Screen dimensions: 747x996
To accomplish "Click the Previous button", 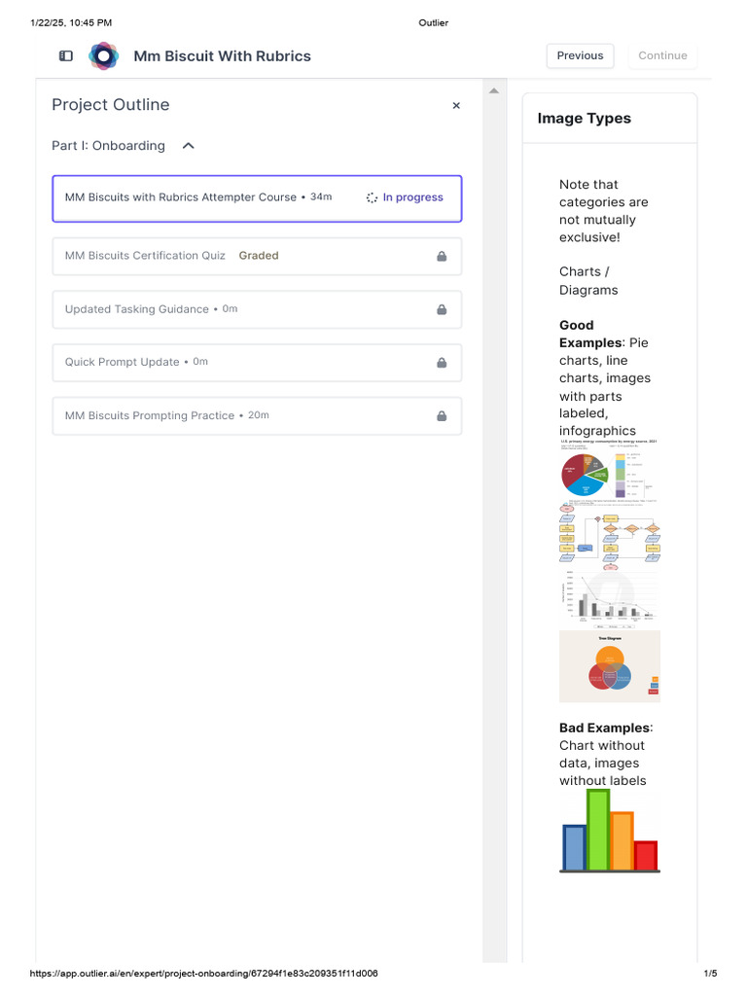I will 580,56.
